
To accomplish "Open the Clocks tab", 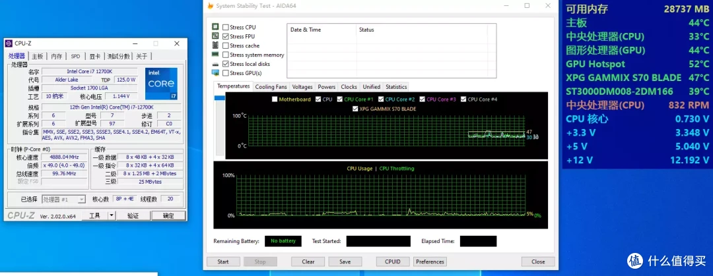I will [349, 87].
